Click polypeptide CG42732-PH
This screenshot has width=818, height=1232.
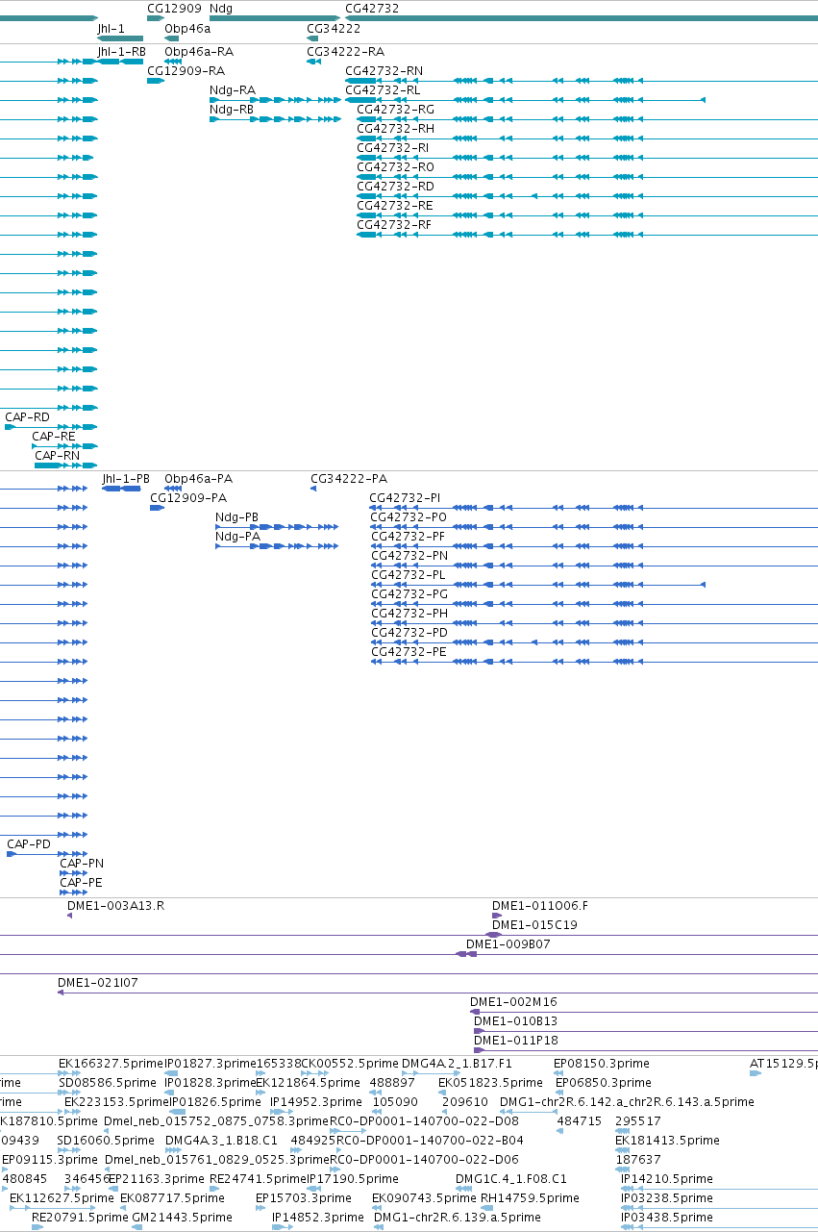409,613
